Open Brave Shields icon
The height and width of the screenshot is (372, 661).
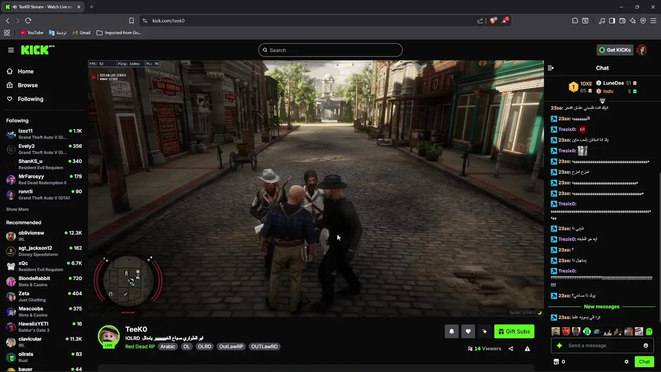493,21
